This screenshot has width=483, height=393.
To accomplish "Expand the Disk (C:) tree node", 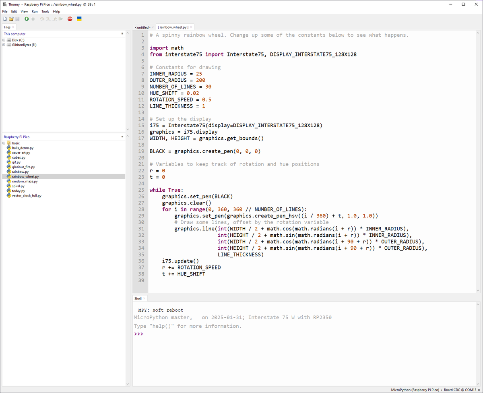I will coord(4,40).
